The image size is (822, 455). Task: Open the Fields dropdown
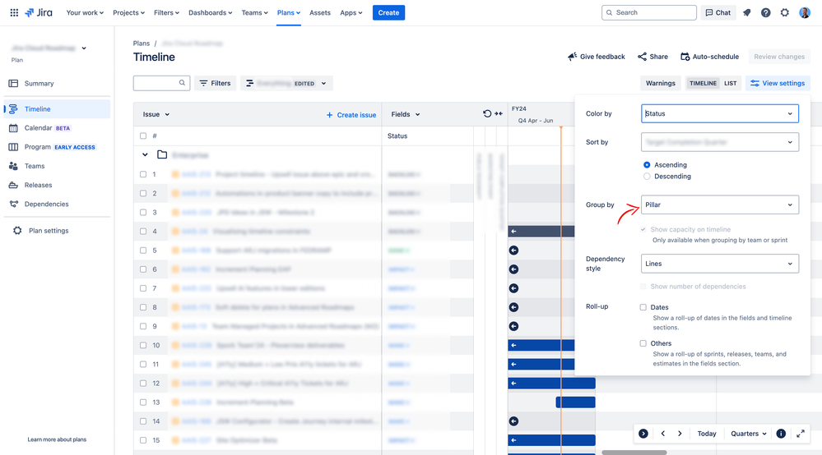(406, 114)
